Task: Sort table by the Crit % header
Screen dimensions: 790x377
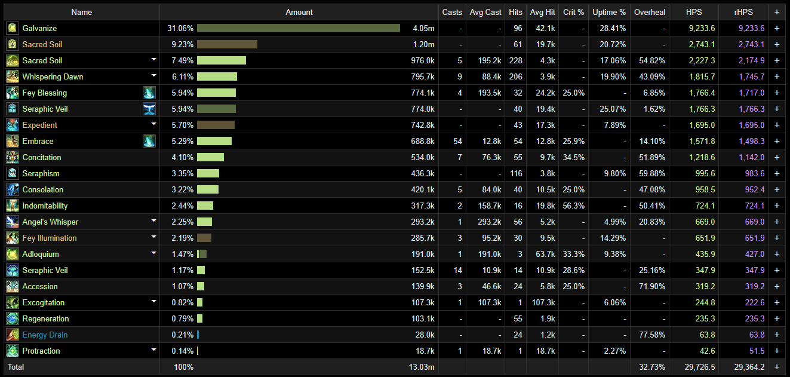Action: 573,12
